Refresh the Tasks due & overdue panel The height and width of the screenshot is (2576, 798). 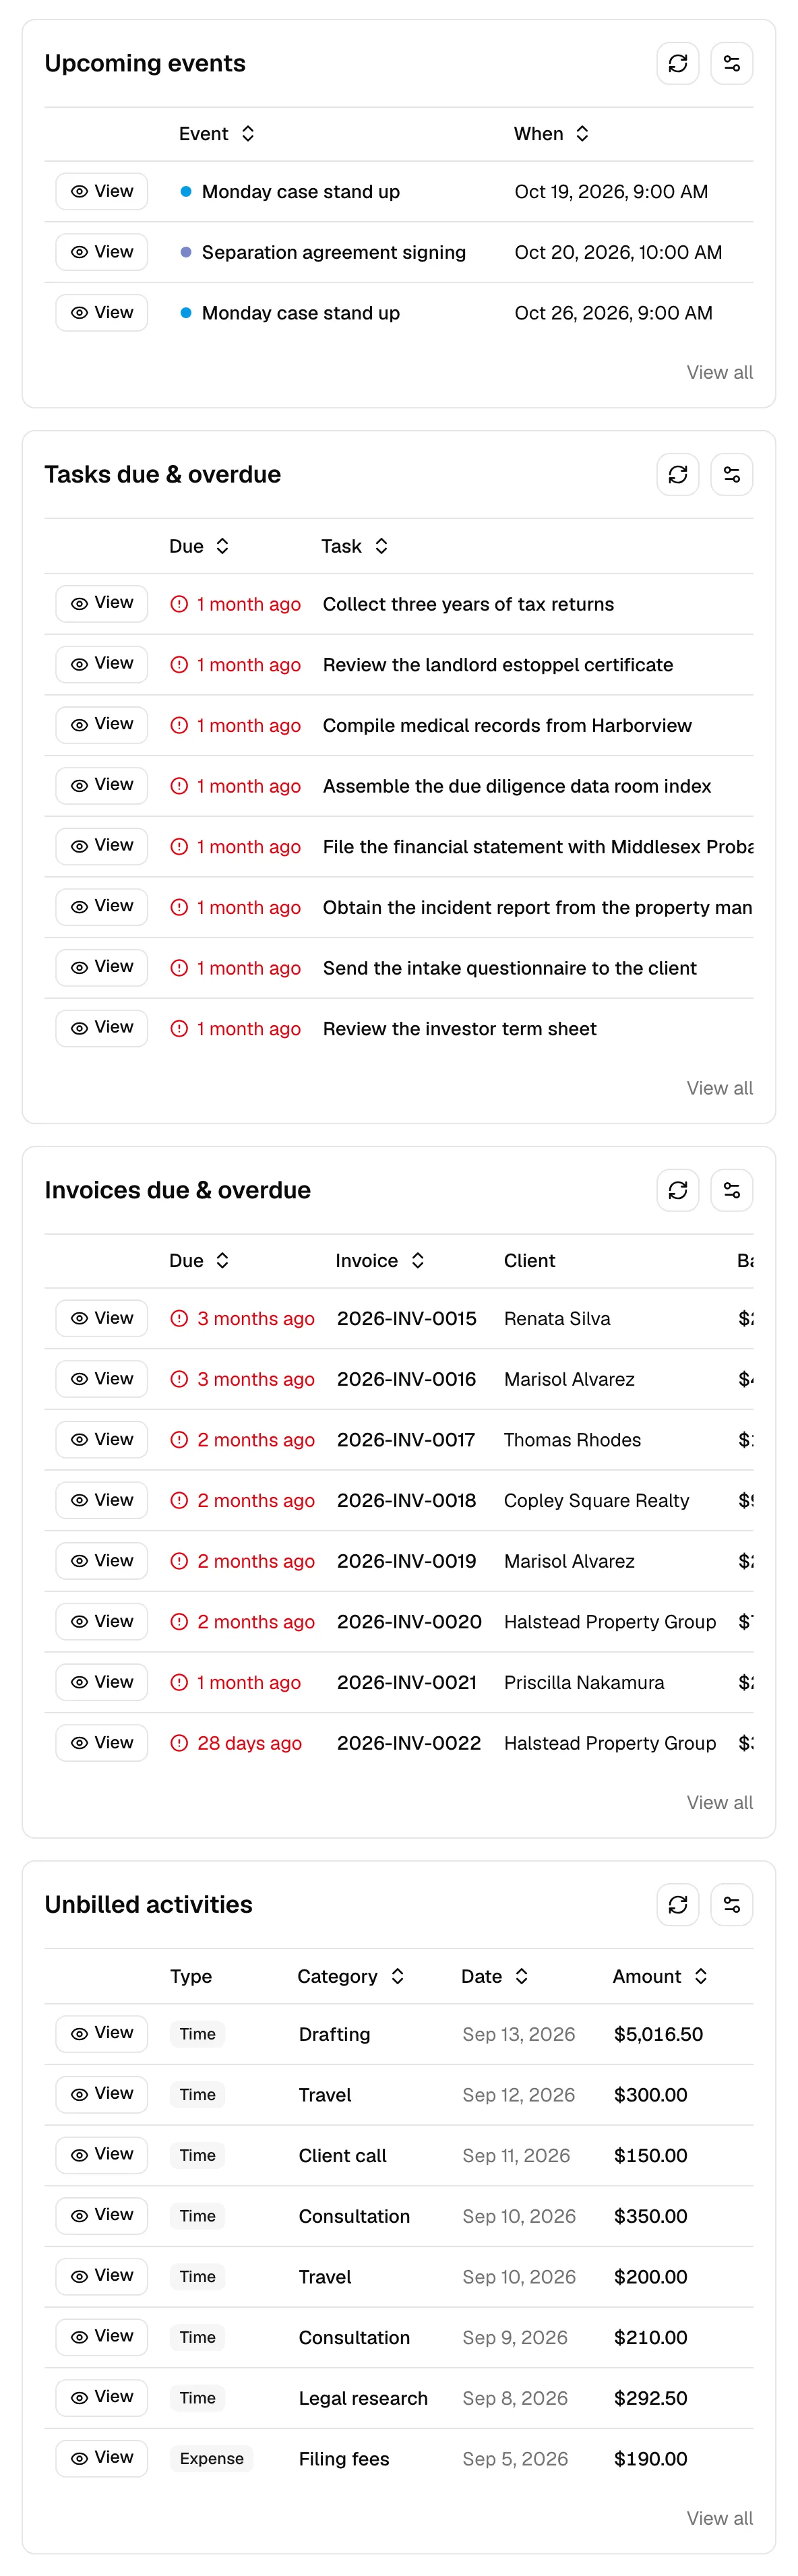click(x=677, y=474)
